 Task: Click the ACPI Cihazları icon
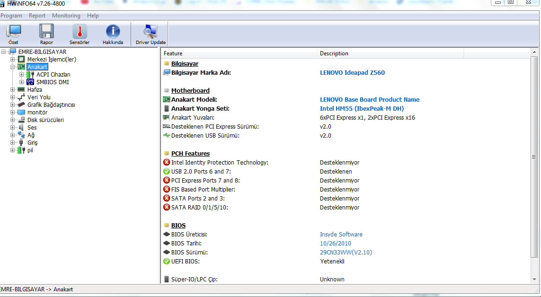(x=30, y=74)
